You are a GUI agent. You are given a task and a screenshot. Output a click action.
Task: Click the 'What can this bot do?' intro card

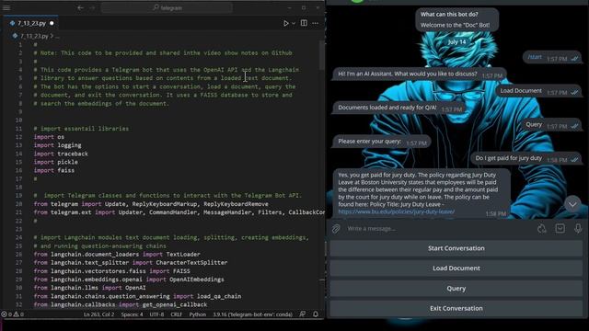[456, 20]
